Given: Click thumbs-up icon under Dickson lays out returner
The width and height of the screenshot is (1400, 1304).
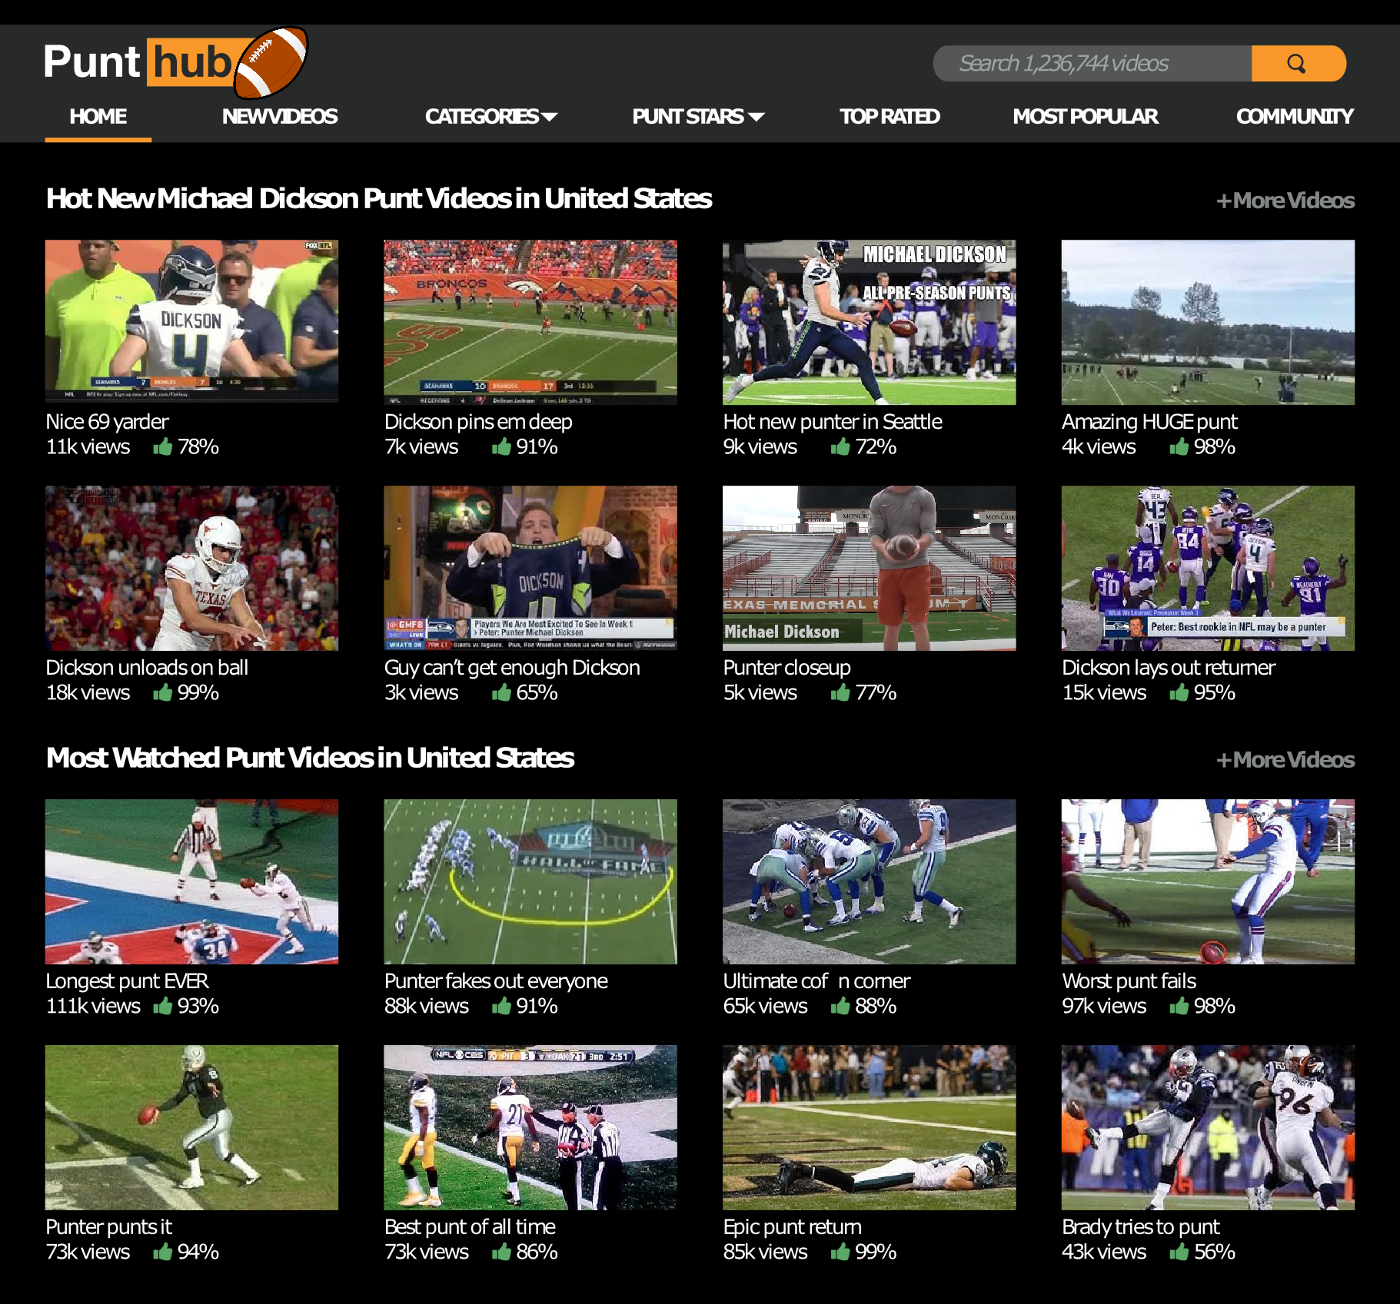Looking at the screenshot, I should (x=1179, y=692).
